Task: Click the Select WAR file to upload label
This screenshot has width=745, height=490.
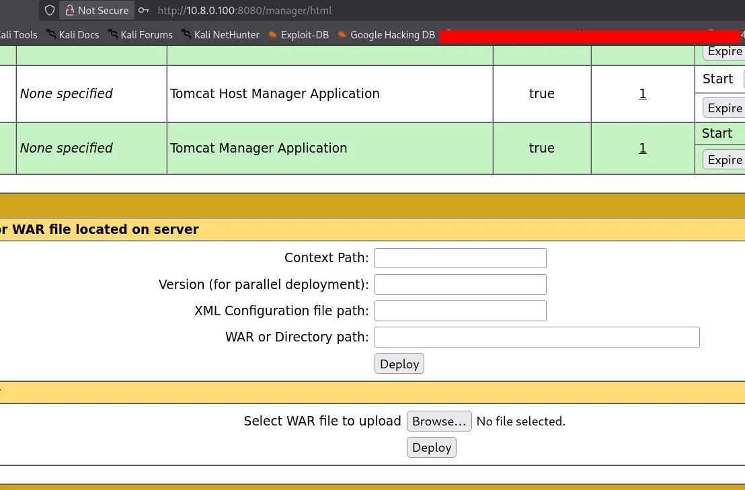Action: click(x=322, y=421)
